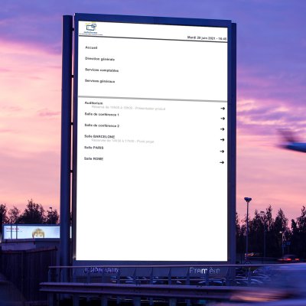306x306 pixels.
Task: Select the Auditorium room label
Action: tap(94, 103)
